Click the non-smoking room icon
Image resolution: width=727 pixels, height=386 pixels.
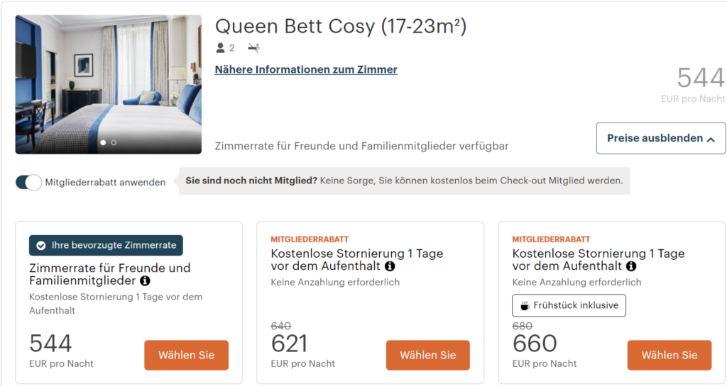click(253, 47)
